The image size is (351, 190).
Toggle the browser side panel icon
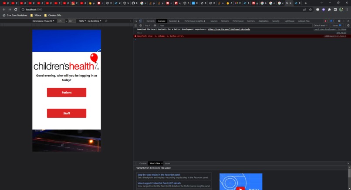pyautogui.click(x=335, y=10)
